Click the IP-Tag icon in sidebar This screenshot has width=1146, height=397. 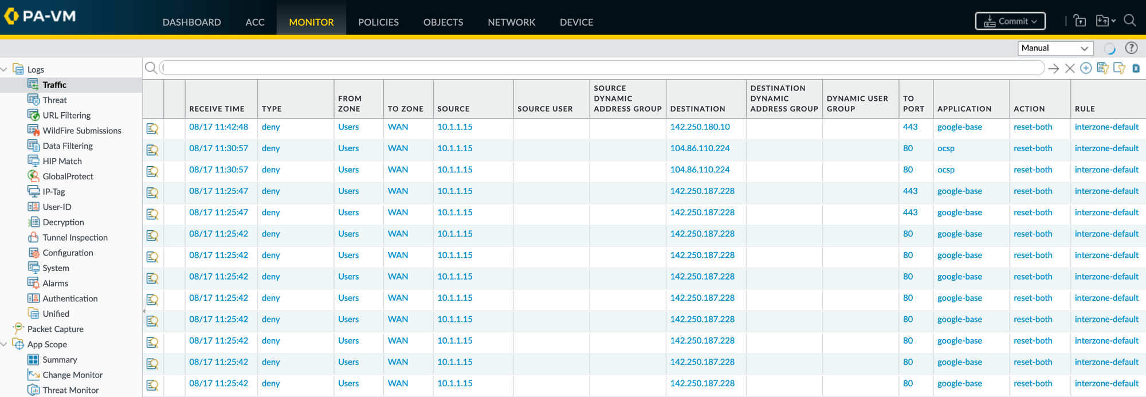[x=33, y=191]
